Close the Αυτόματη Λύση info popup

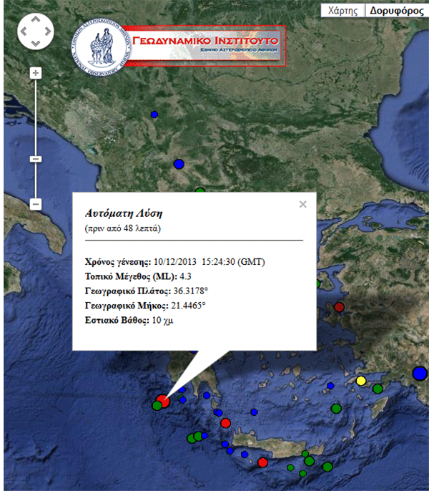point(302,205)
